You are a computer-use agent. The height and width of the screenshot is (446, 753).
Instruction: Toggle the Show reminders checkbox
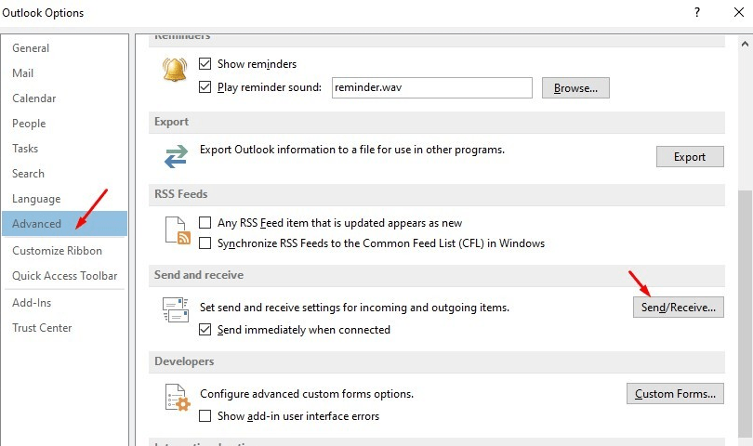pyautogui.click(x=205, y=63)
